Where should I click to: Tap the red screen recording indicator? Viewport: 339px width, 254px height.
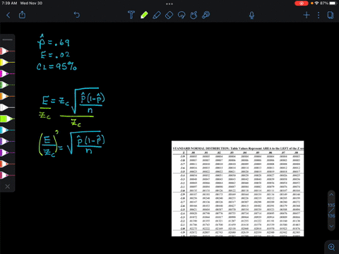[302, 4]
